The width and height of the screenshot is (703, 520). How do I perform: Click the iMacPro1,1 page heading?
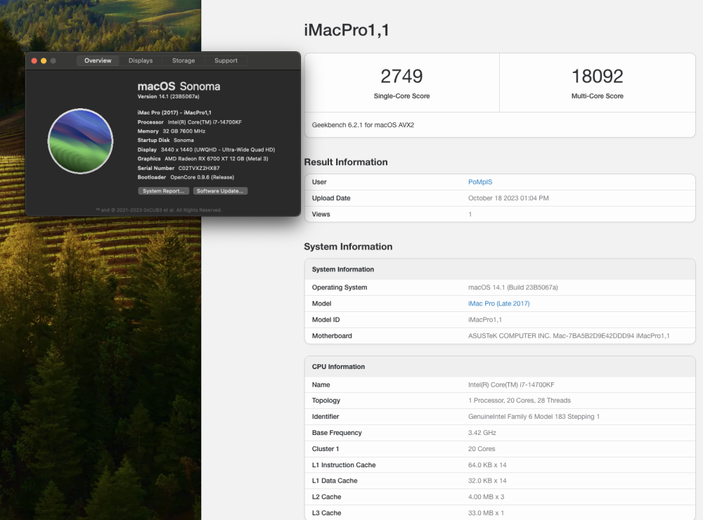347,30
